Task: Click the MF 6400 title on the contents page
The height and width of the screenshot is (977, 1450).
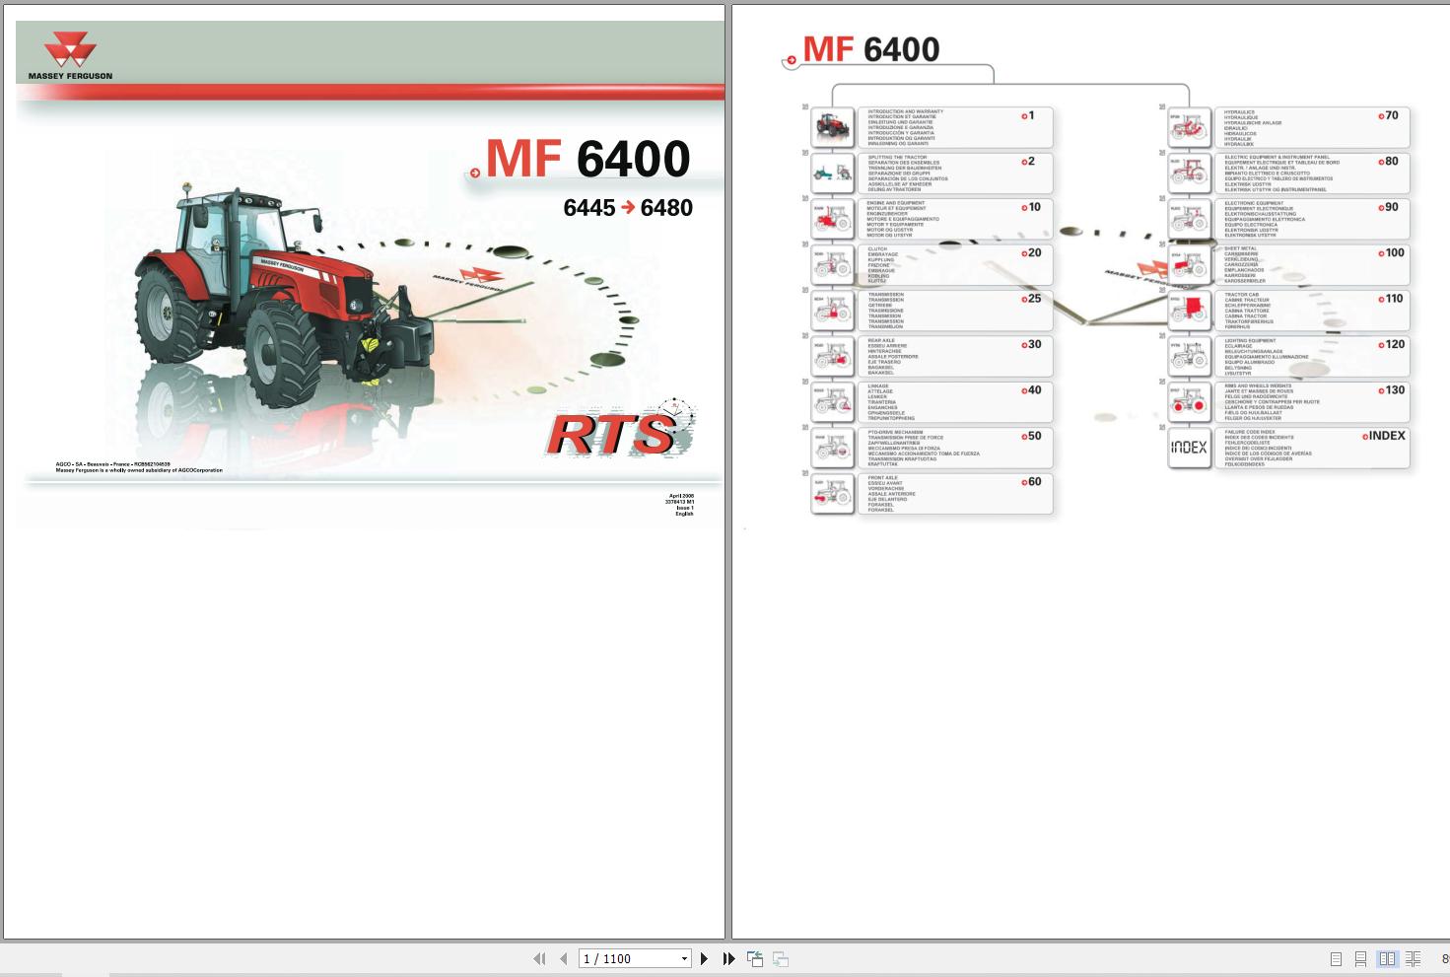Action: click(x=871, y=49)
